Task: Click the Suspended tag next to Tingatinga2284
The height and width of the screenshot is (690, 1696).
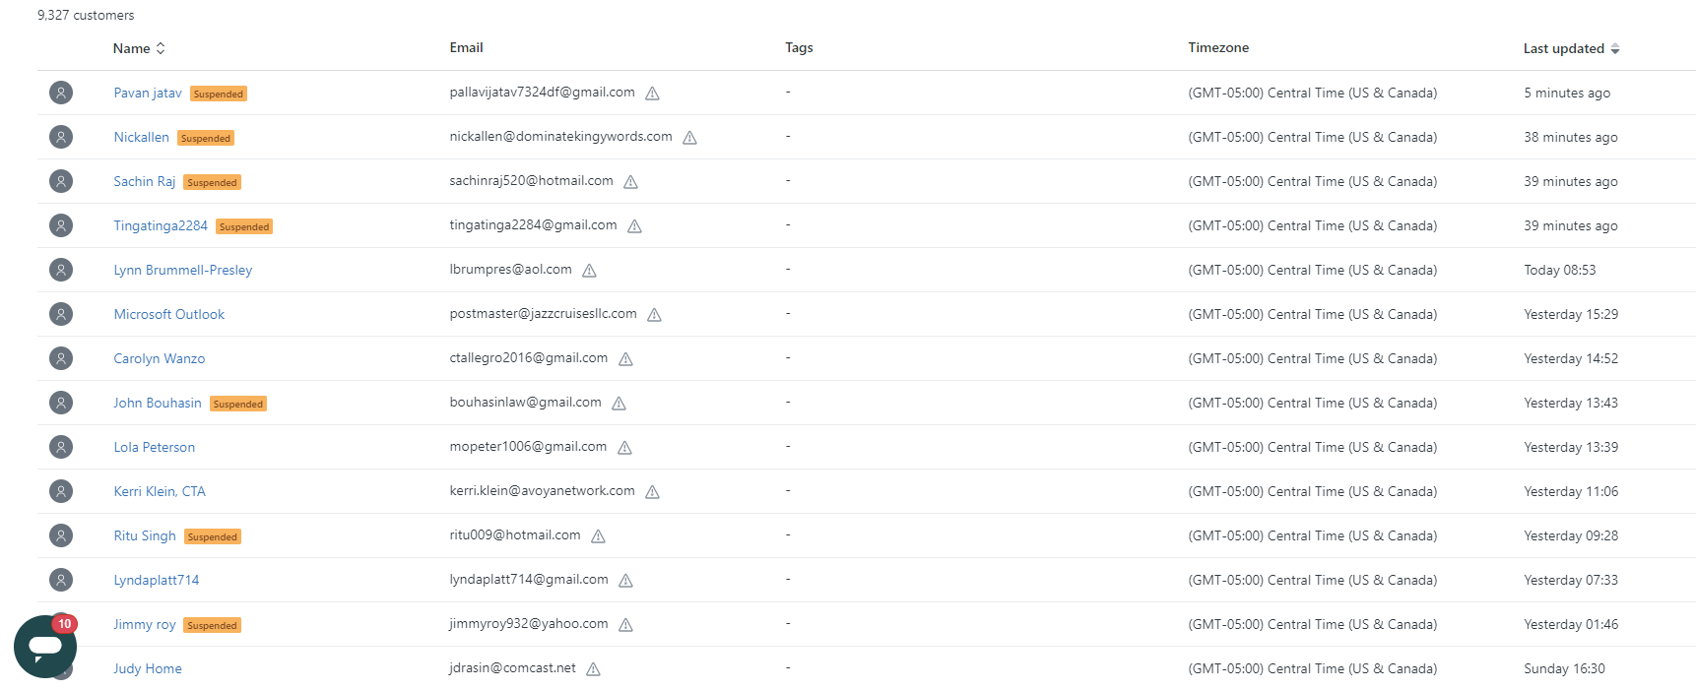Action: pyautogui.click(x=244, y=226)
